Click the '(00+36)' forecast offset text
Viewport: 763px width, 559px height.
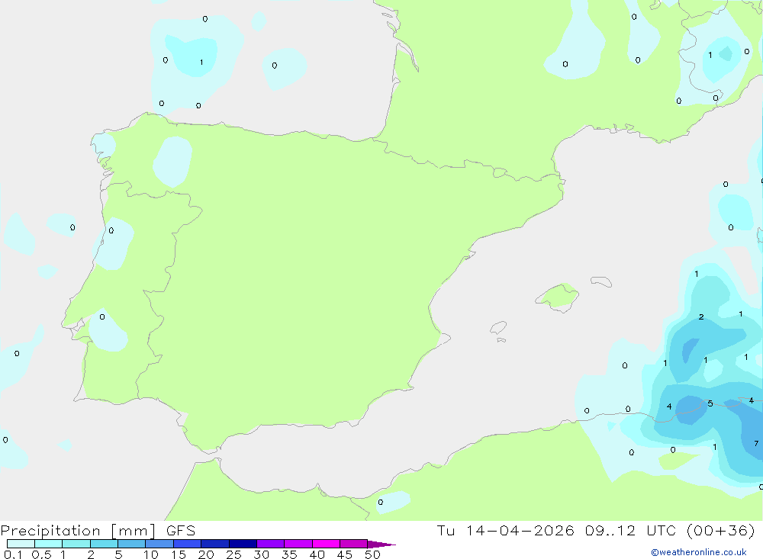pos(721,530)
